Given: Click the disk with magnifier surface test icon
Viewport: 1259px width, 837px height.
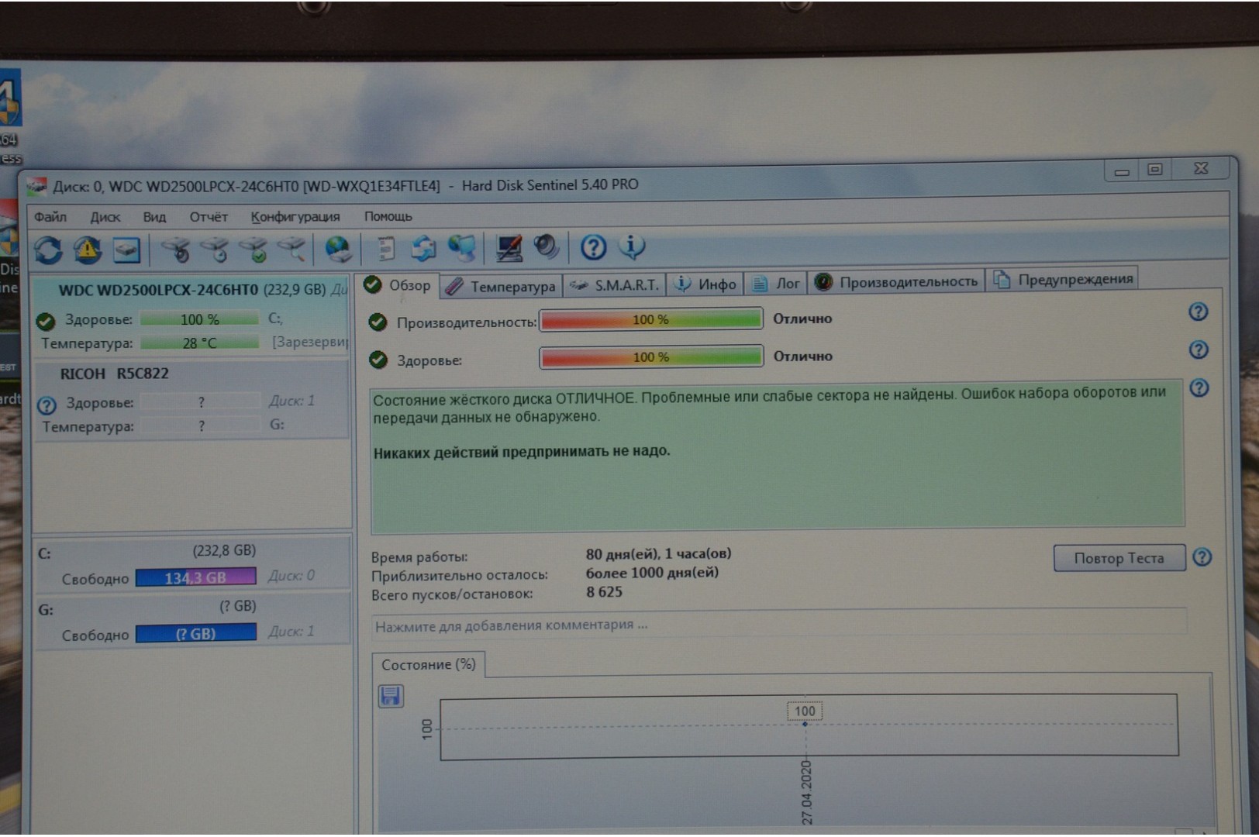Looking at the screenshot, I should pos(292,250).
